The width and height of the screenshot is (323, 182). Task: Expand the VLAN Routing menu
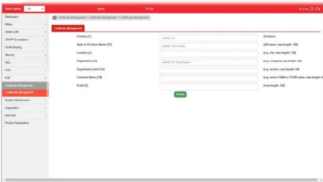coord(25,47)
